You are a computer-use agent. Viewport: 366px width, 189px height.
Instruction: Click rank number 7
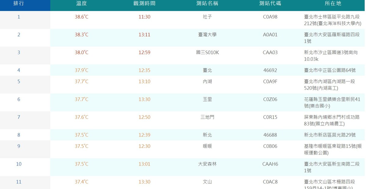point(19,117)
